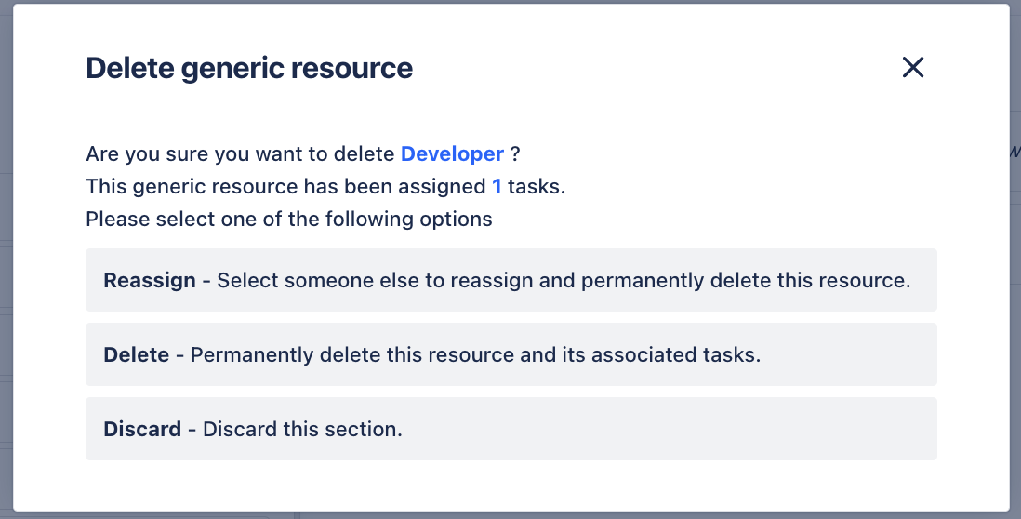Click the blue assigned task count 1
The height and width of the screenshot is (519, 1021).
point(497,186)
